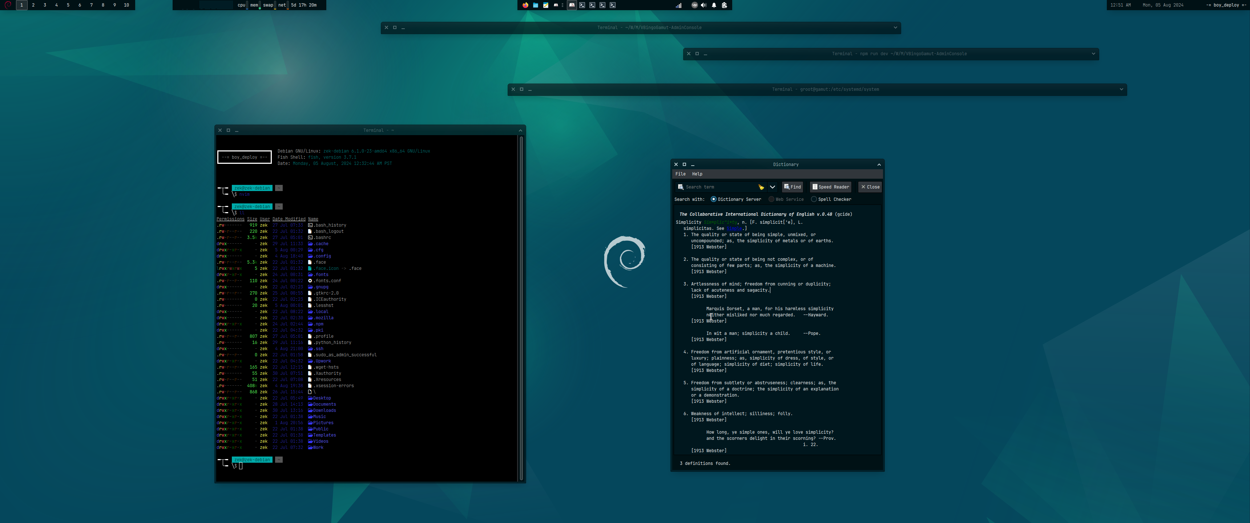Open the notifications bell icon
Image resolution: width=1250 pixels, height=523 pixels.
(714, 5)
